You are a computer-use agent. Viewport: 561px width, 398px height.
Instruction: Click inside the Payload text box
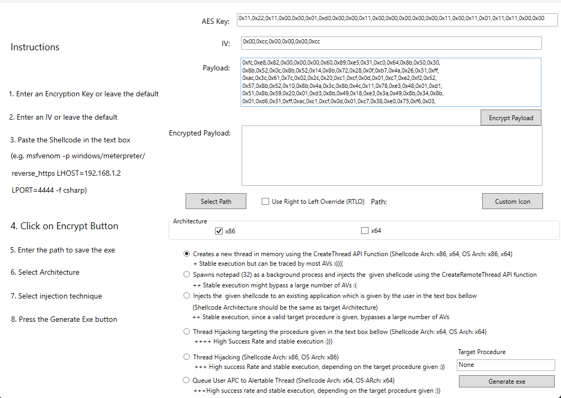(x=391, y=82)
